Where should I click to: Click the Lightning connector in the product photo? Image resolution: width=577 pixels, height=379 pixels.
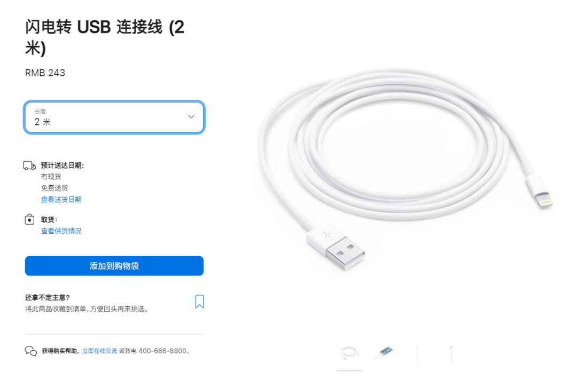pyautogui.click(x=541, y=192)
